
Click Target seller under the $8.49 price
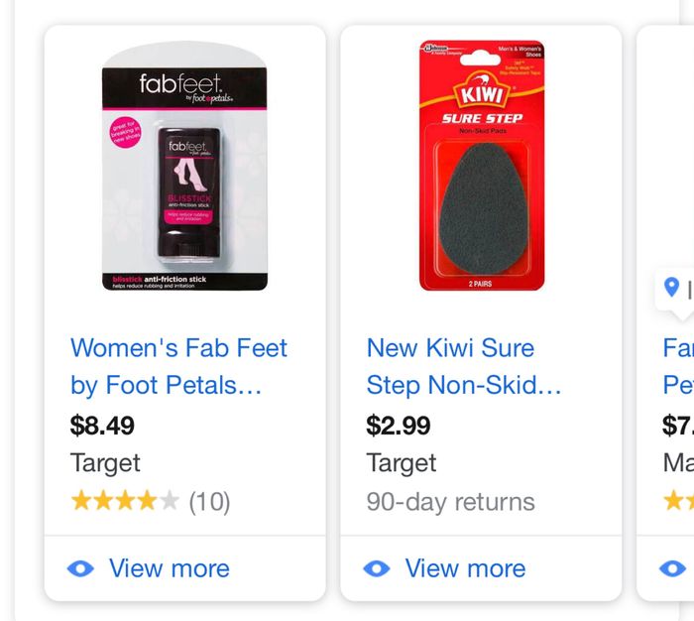(105, 463)
